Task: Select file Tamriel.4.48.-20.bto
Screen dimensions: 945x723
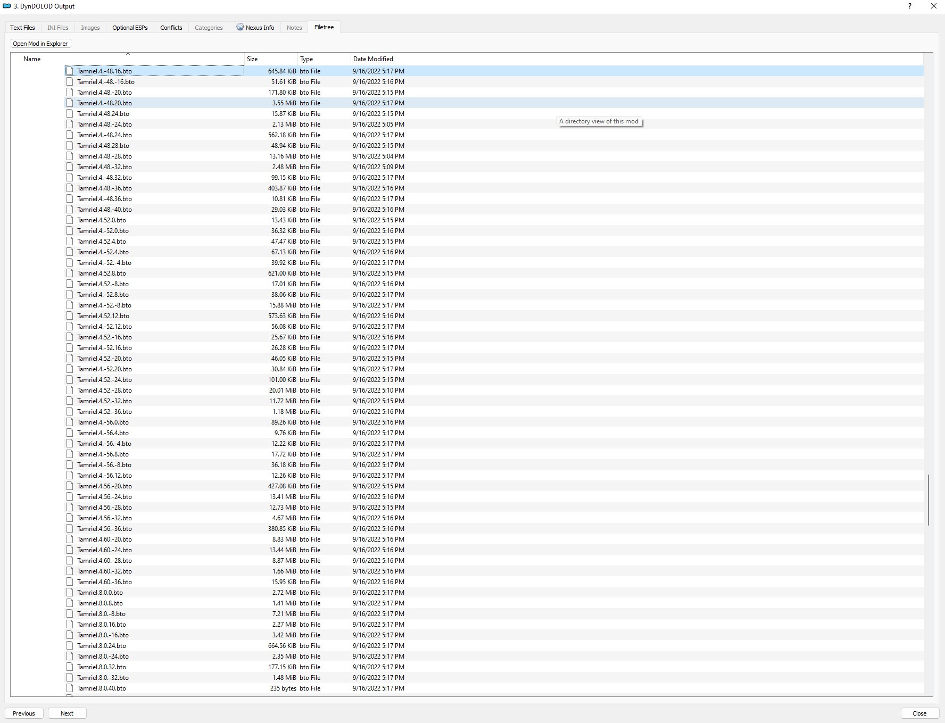Action: tap(104, 92)
